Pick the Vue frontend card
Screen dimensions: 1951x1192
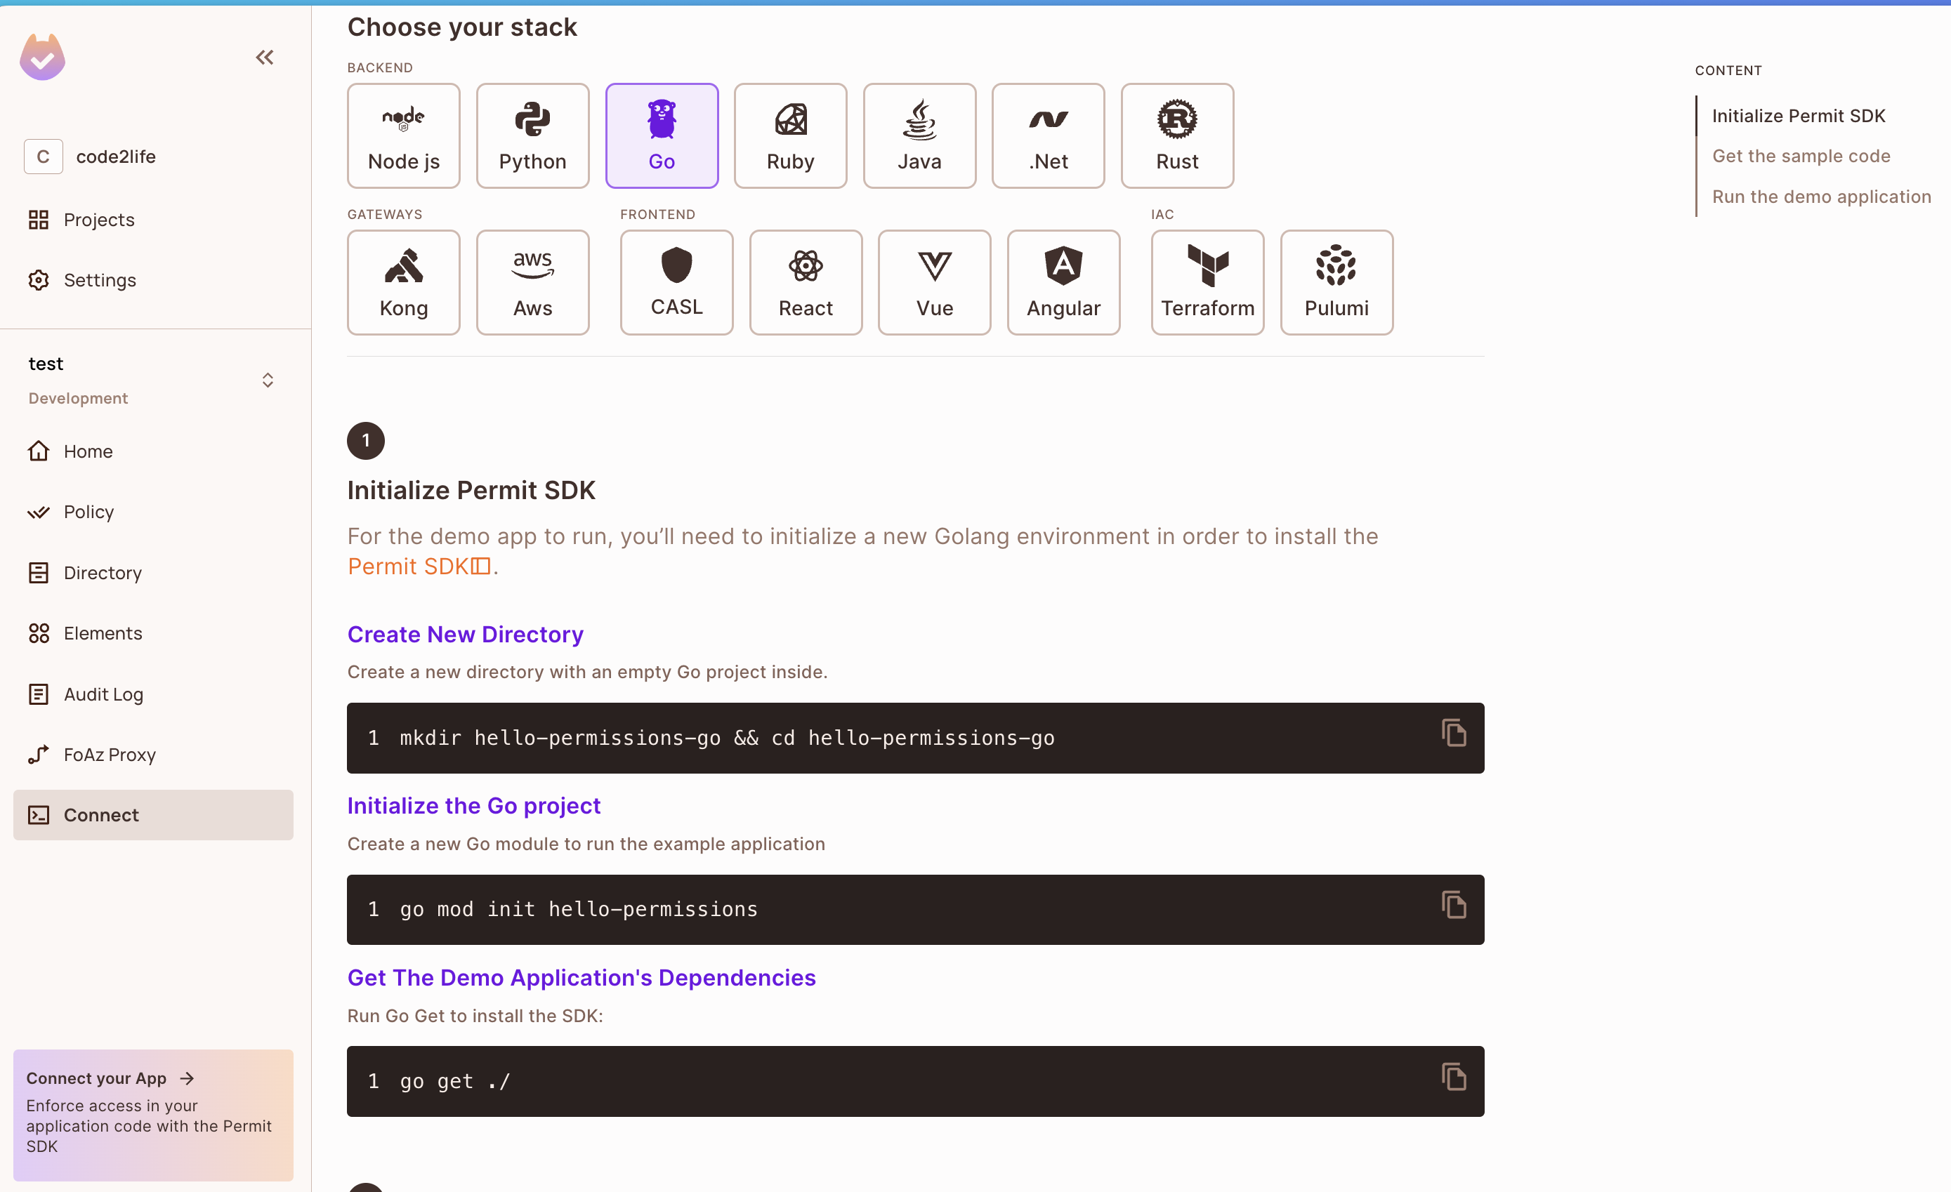934,283
